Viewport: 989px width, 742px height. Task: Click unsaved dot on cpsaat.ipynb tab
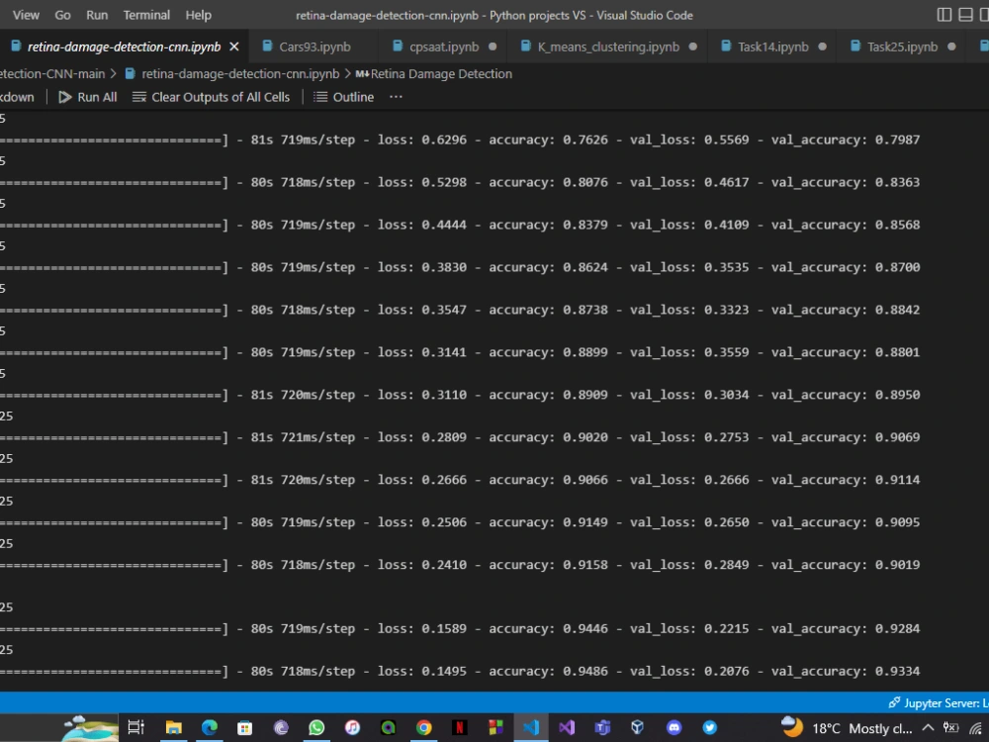[x=493, y=46]
